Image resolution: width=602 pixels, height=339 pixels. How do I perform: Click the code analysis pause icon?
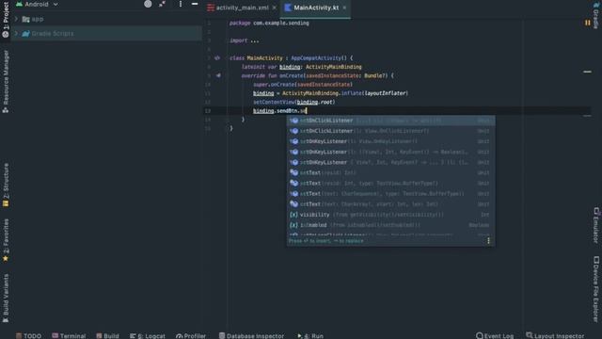tap(587, 23)
